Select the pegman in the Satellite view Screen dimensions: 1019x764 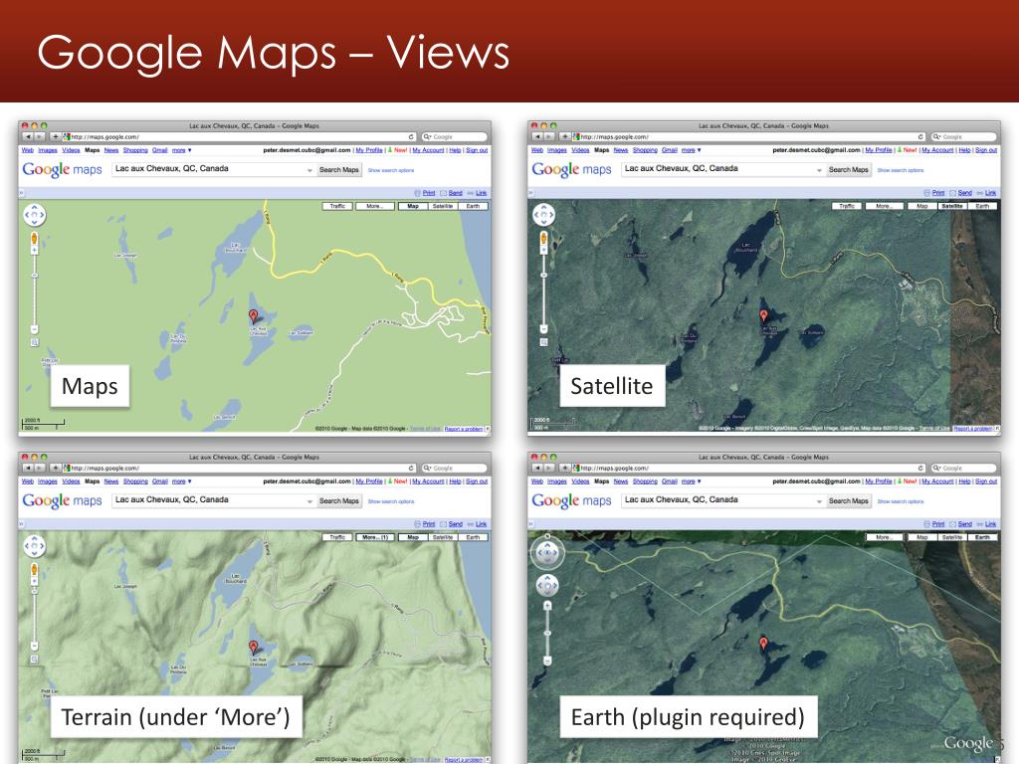click(x=543, y=239)
